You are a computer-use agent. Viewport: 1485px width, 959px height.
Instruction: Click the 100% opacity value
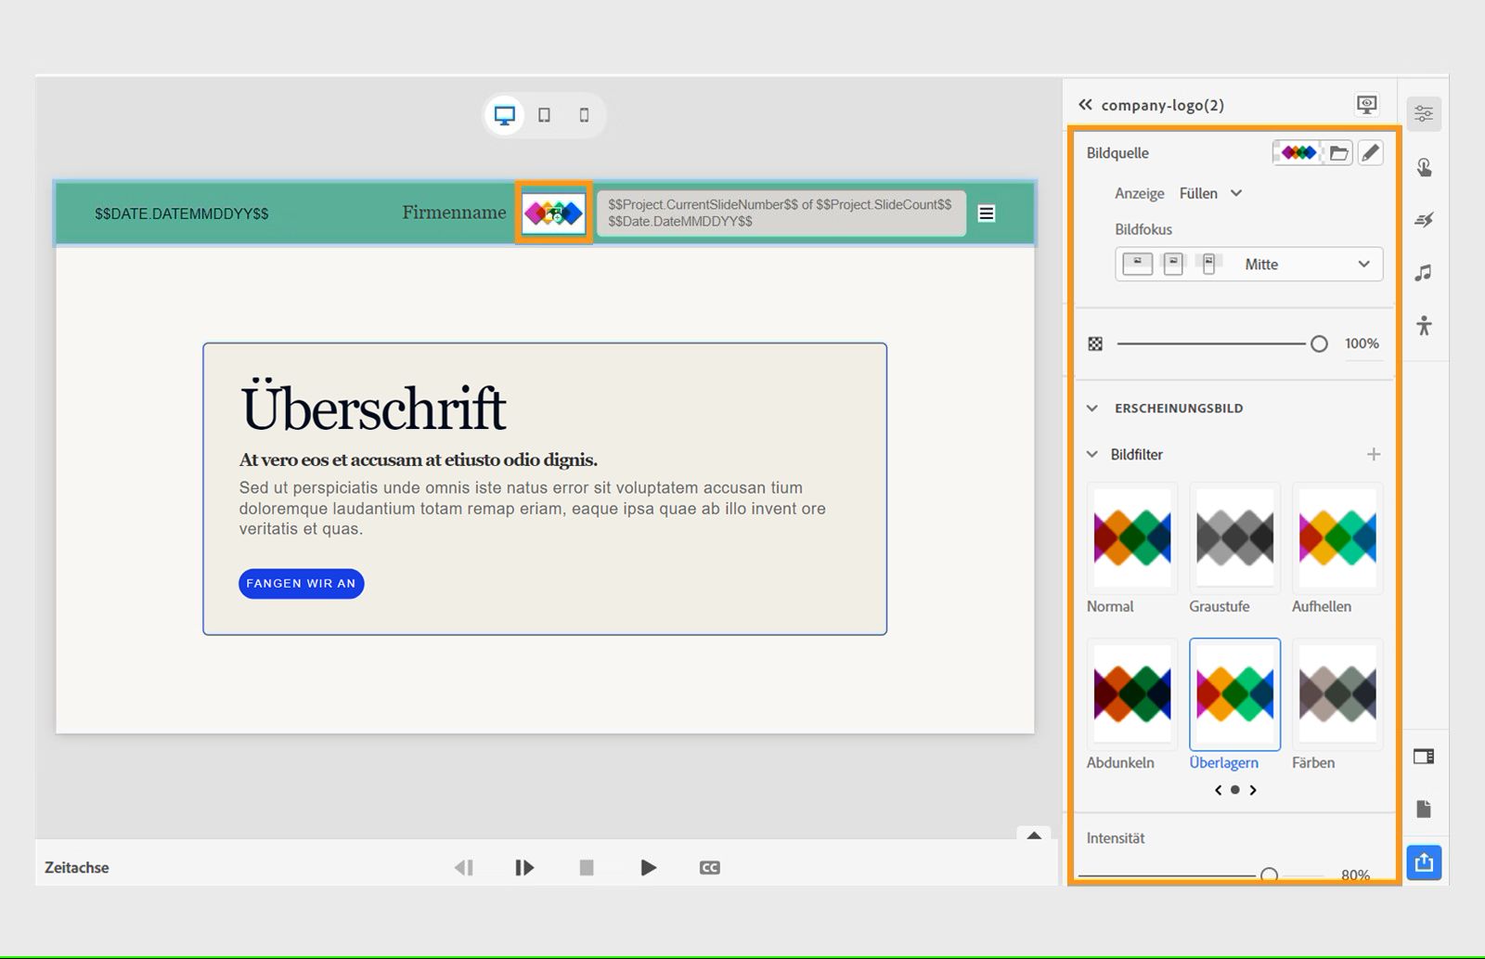pos(1362,343)
